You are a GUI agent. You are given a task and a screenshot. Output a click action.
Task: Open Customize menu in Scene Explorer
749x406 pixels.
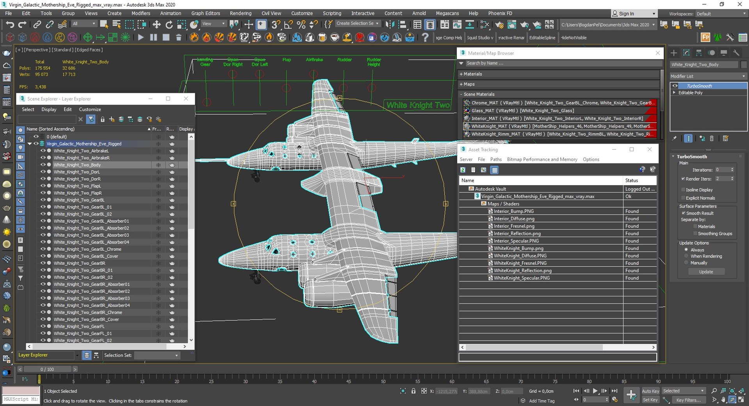(90, 109)
